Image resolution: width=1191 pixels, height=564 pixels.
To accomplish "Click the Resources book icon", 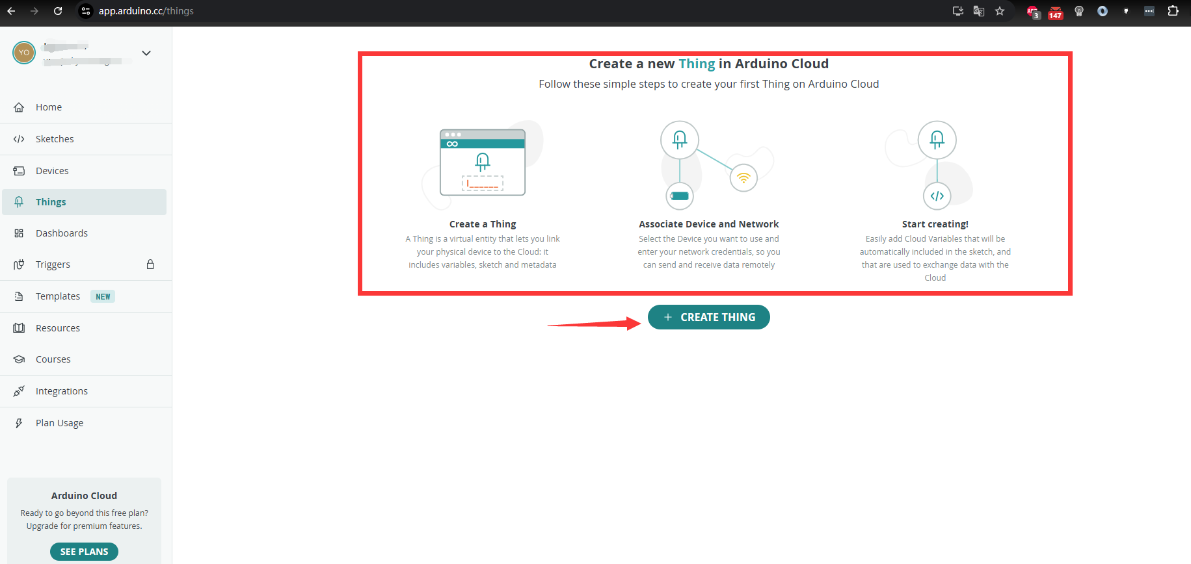I will 19,328.
